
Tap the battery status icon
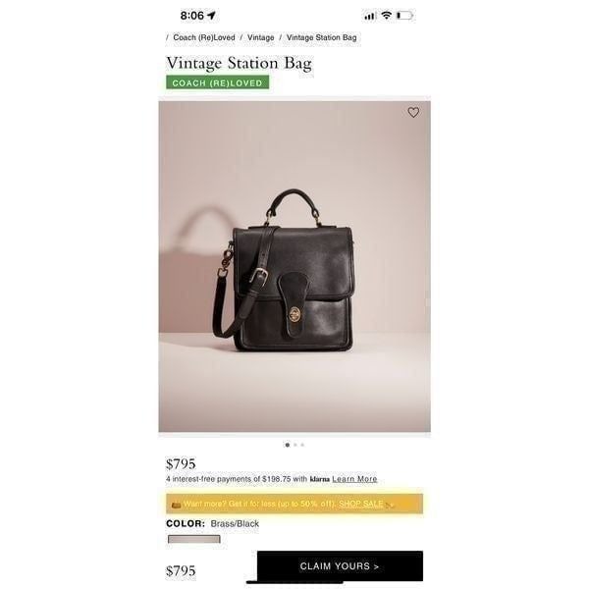(404, 16)
